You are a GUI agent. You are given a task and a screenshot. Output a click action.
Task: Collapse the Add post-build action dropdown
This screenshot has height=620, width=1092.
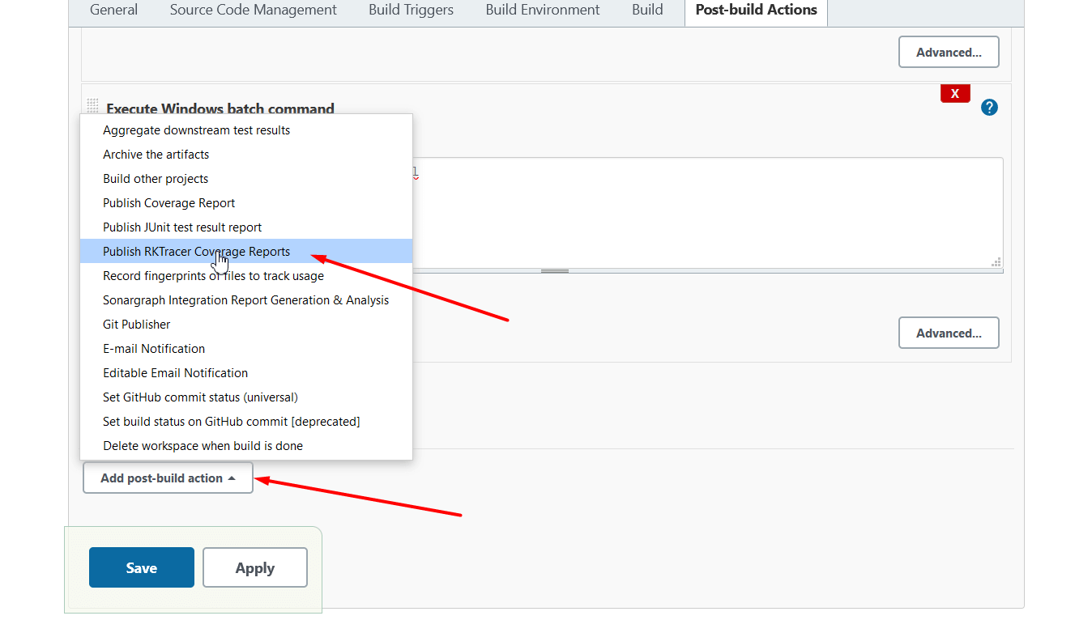pos(167,478)
